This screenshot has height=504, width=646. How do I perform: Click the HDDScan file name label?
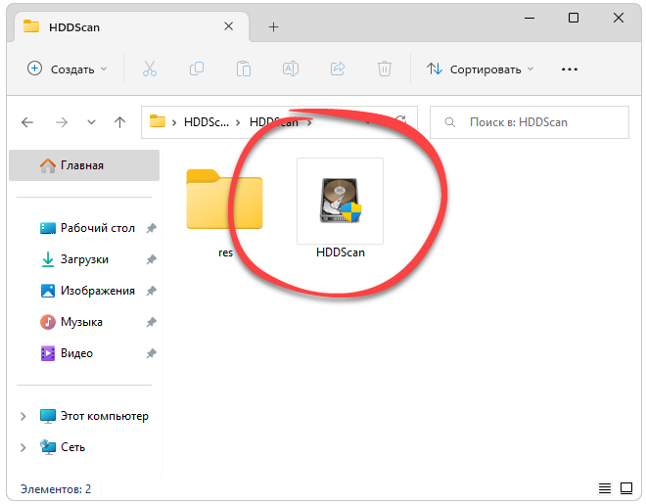tap(341, 252)
